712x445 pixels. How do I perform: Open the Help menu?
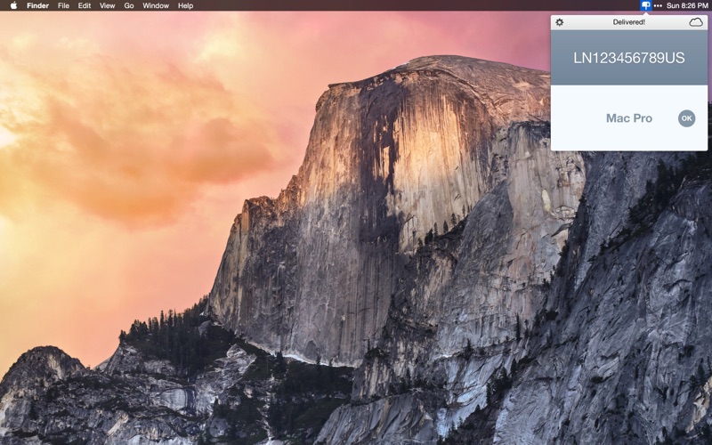[185, 5]
